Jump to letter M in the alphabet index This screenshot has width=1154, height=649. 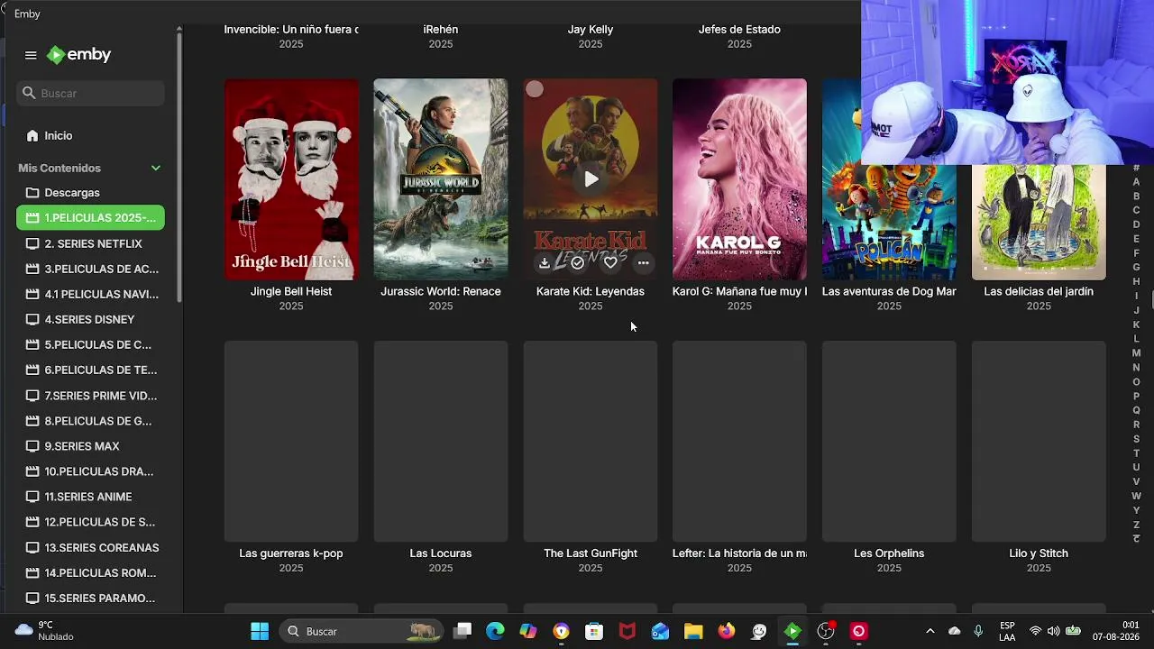click(1136, 353)
